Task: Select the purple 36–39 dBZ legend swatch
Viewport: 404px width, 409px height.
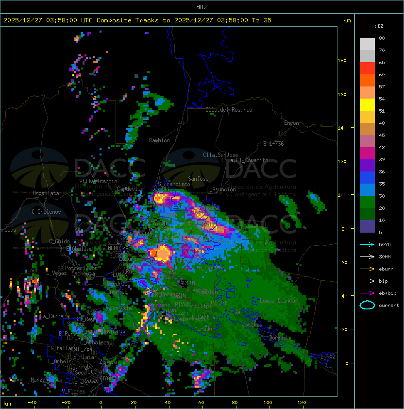Action: [x=367, y=165]
